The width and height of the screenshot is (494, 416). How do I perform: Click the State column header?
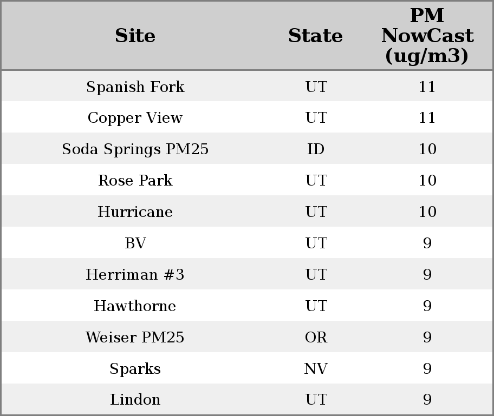coord(315,36)
